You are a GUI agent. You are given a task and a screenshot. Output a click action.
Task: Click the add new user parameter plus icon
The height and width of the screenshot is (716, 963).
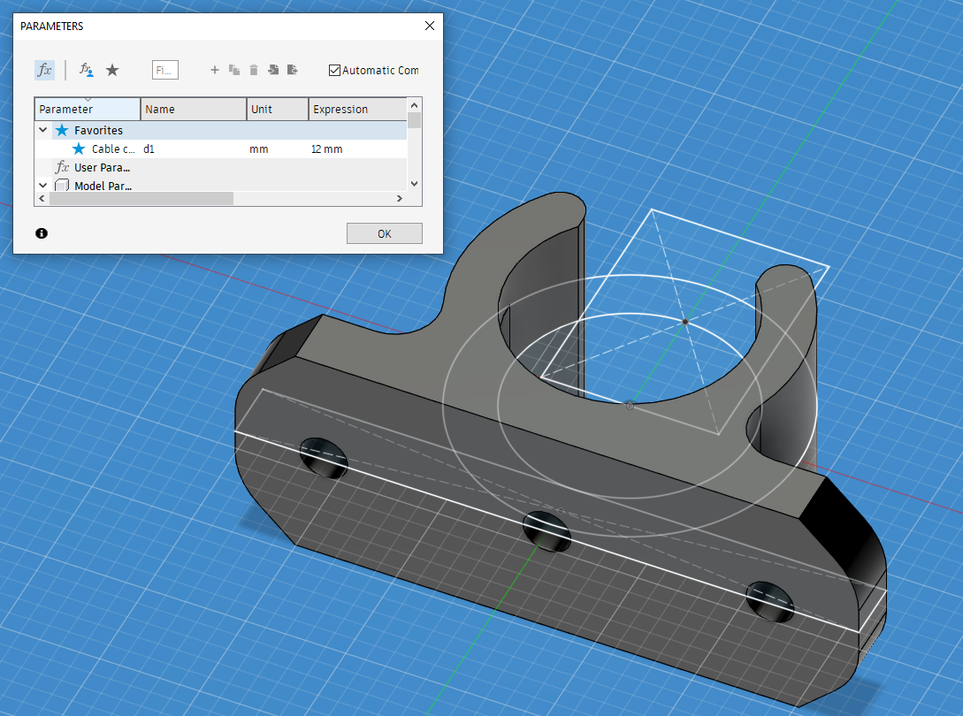215,70
